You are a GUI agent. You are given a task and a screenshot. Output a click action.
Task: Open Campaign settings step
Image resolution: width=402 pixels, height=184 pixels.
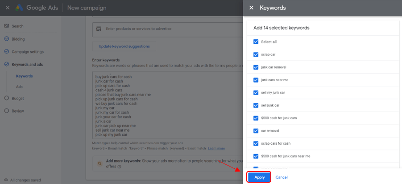28,52
